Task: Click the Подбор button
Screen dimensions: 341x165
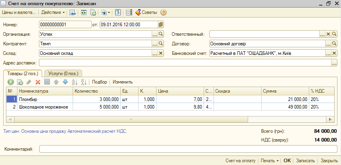Action: (x=100, y=82)
